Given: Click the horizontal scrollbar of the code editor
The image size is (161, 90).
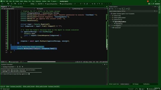Looking at the screenshot, I should point(41,62).
